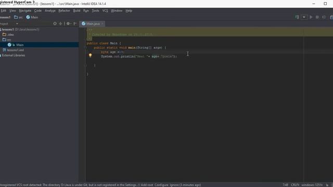Open the windows-1251 encoding selector
Image resolution: width=333 pixels, height=187 pixels.
click(312, 185)
